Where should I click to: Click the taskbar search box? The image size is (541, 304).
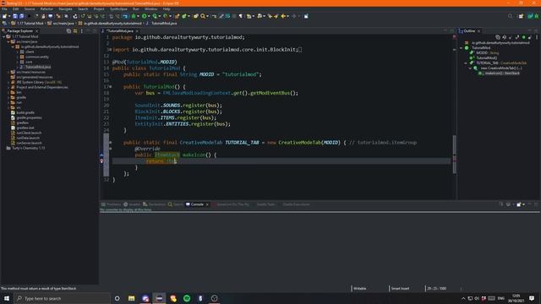[x=62, y=298]
